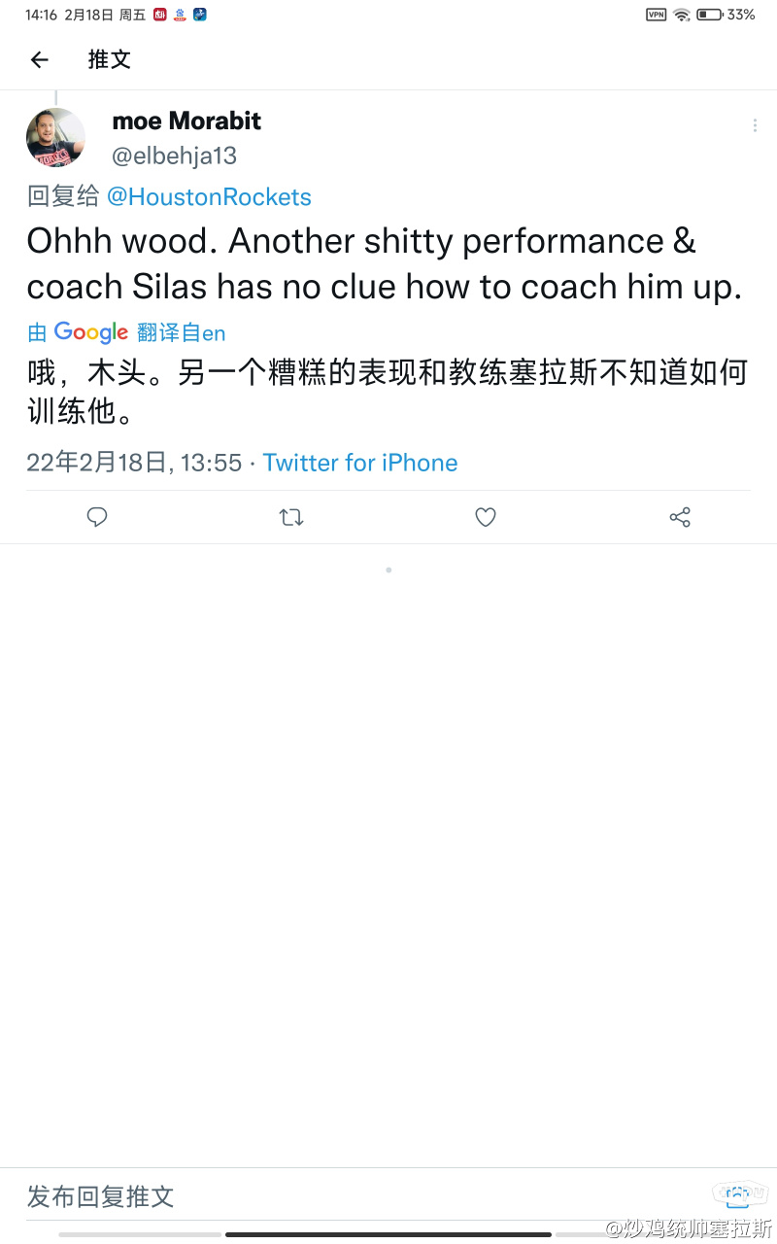
Task: Open the reply comment icon
Action: 97,517
